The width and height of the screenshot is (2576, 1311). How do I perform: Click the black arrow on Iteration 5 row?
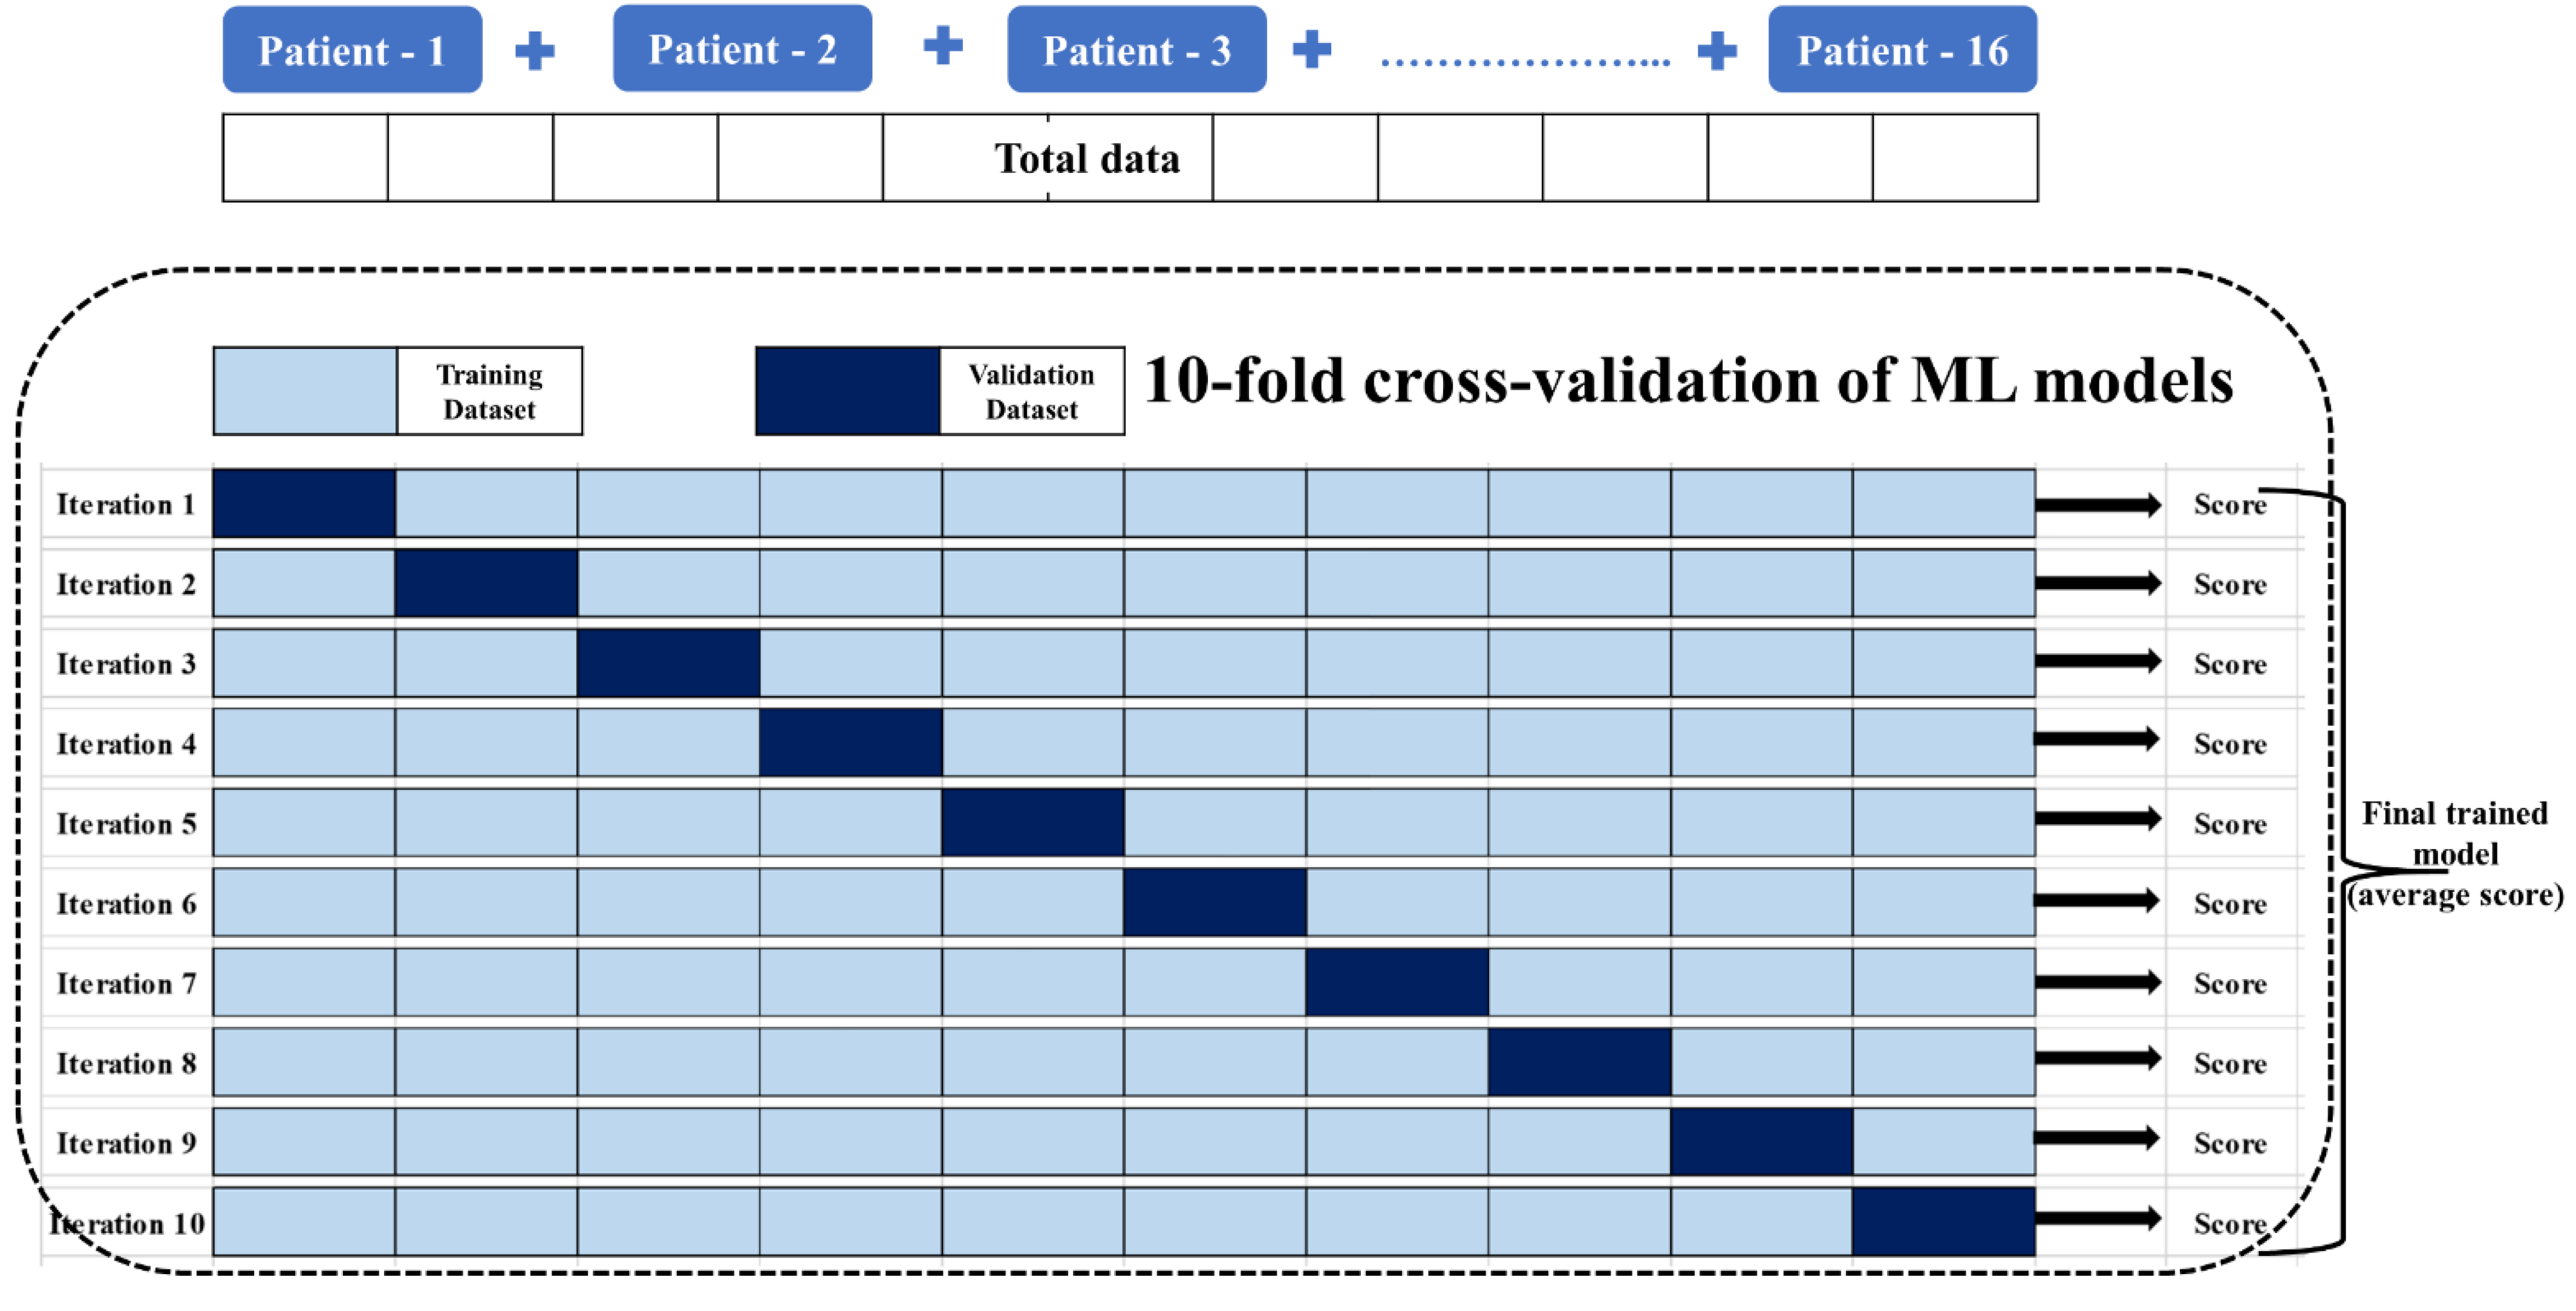click(x=2097, y=819)
